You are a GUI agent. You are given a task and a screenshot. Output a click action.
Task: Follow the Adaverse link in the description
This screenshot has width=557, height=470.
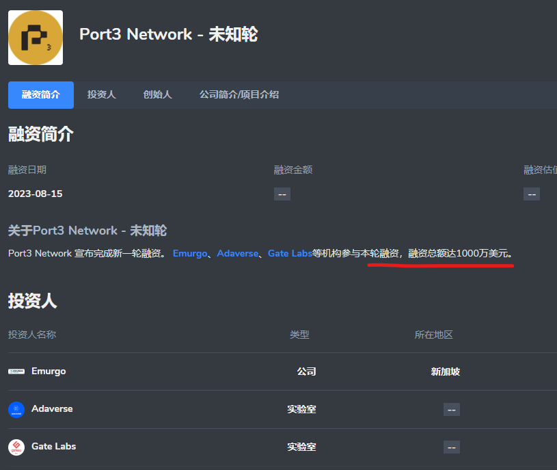click(238, 254)
